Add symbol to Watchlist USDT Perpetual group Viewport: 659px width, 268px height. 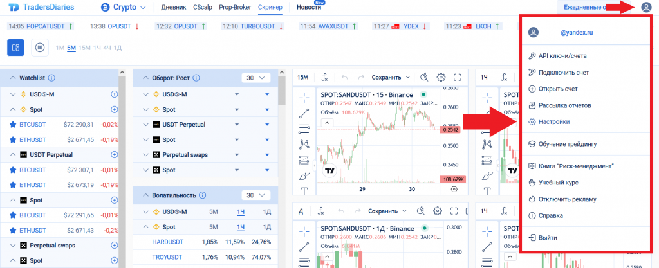(x=114, y=155)
